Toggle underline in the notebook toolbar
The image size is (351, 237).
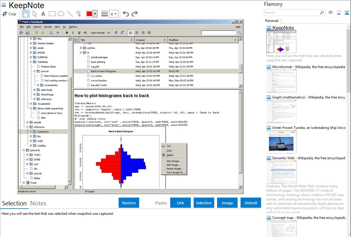(x=79, y=33)
